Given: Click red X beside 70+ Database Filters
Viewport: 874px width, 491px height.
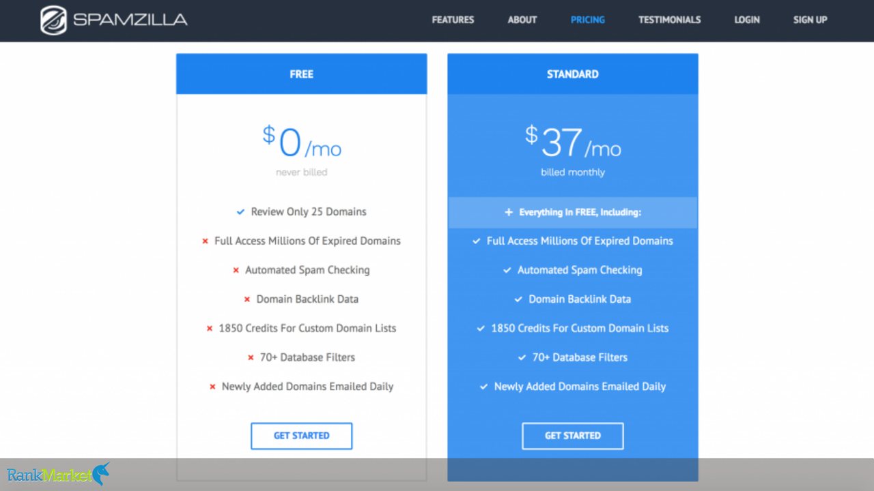Looking at the screenshot, I should click(x=251, y=358).
